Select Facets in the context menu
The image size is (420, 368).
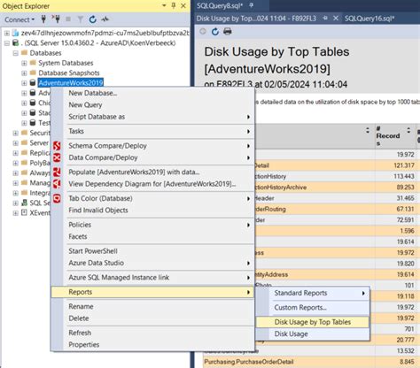pyautogui.click(x=152, y=236)
